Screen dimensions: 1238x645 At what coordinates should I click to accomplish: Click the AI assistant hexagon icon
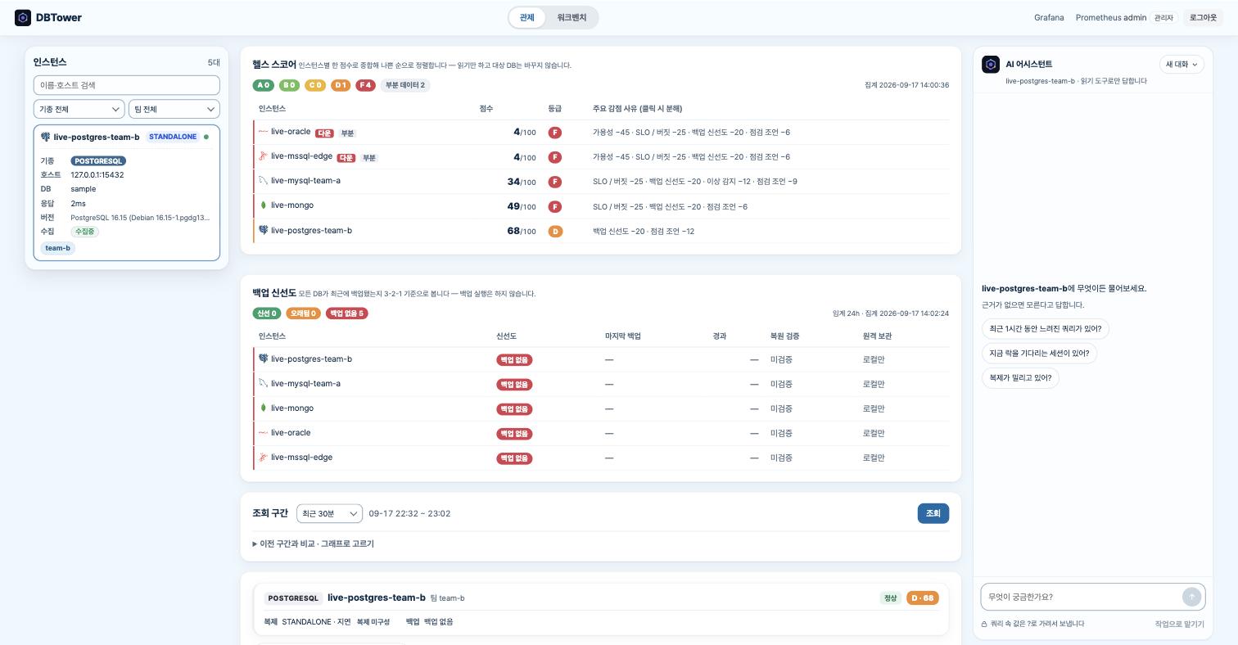[991, 65]
